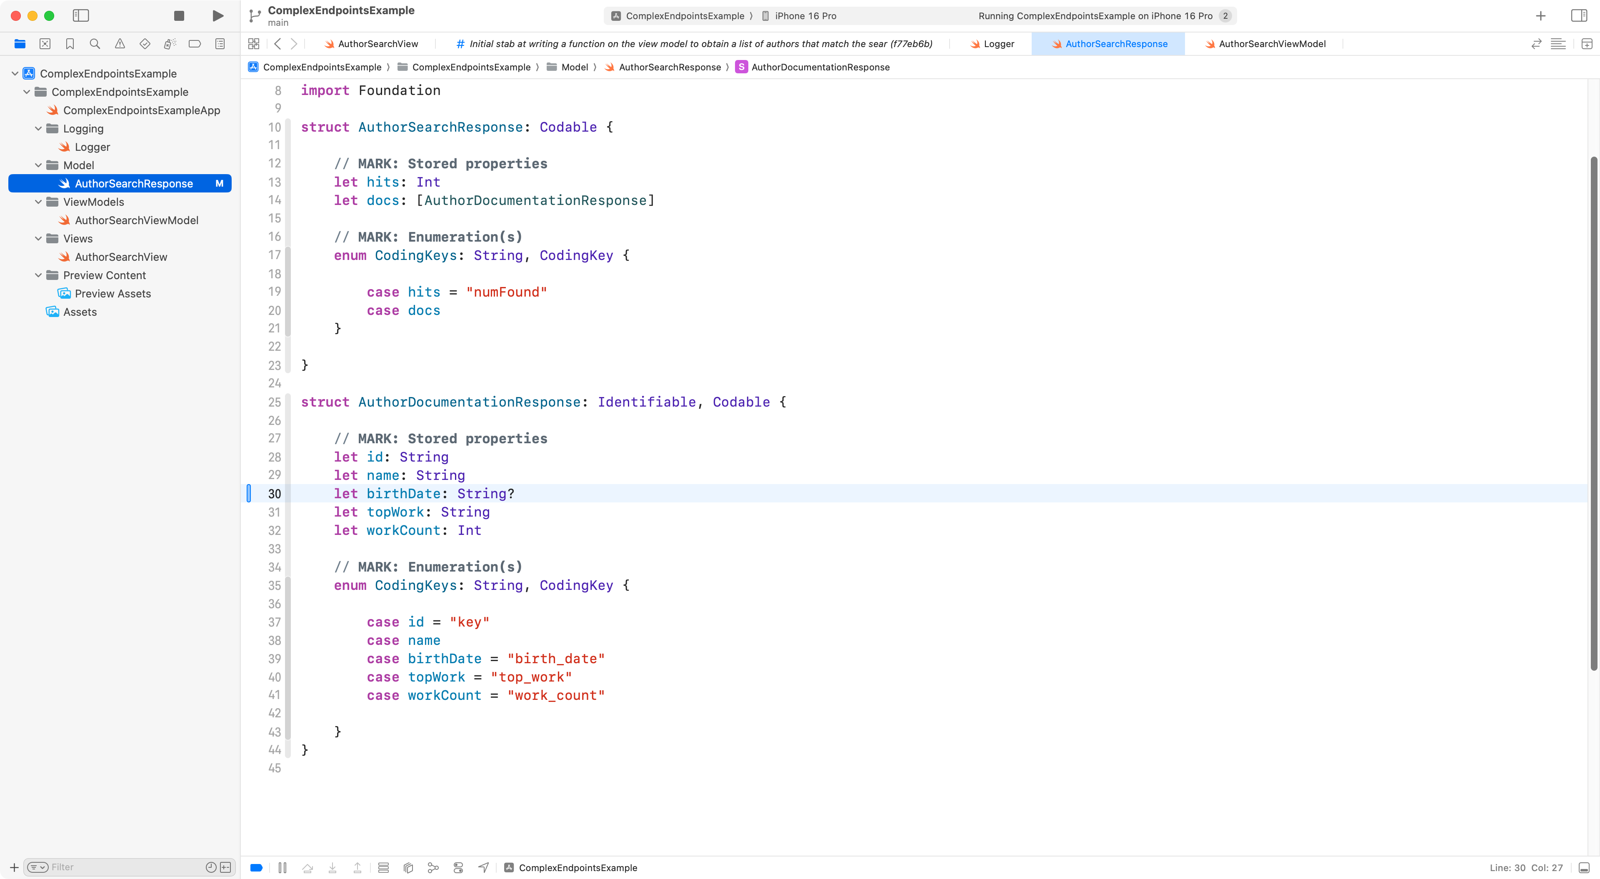This screenshot has width=1600, height=879.
Task: Open the Find navigator magnifier icon
Action: (95, 43)
